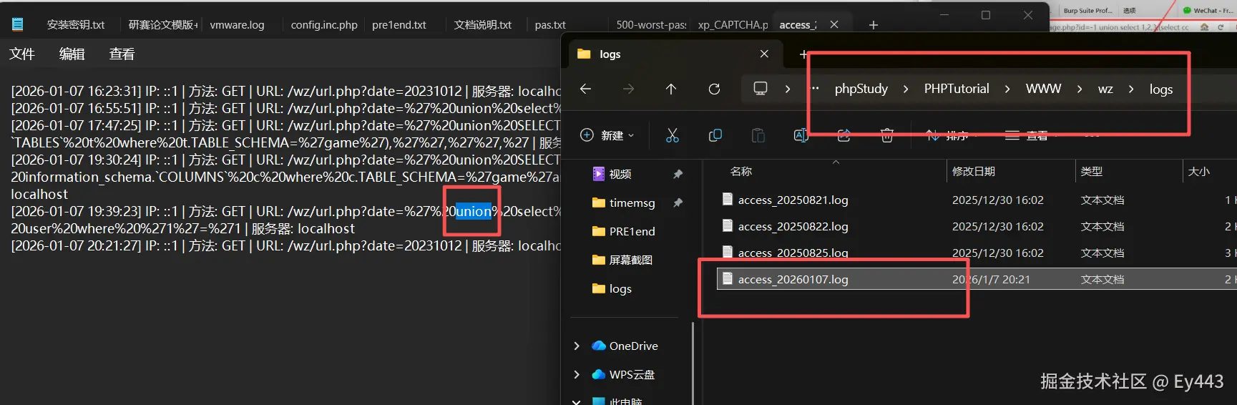
Task: Cut the selected file with the scissors icon
Action: click(x=672, y=135)
